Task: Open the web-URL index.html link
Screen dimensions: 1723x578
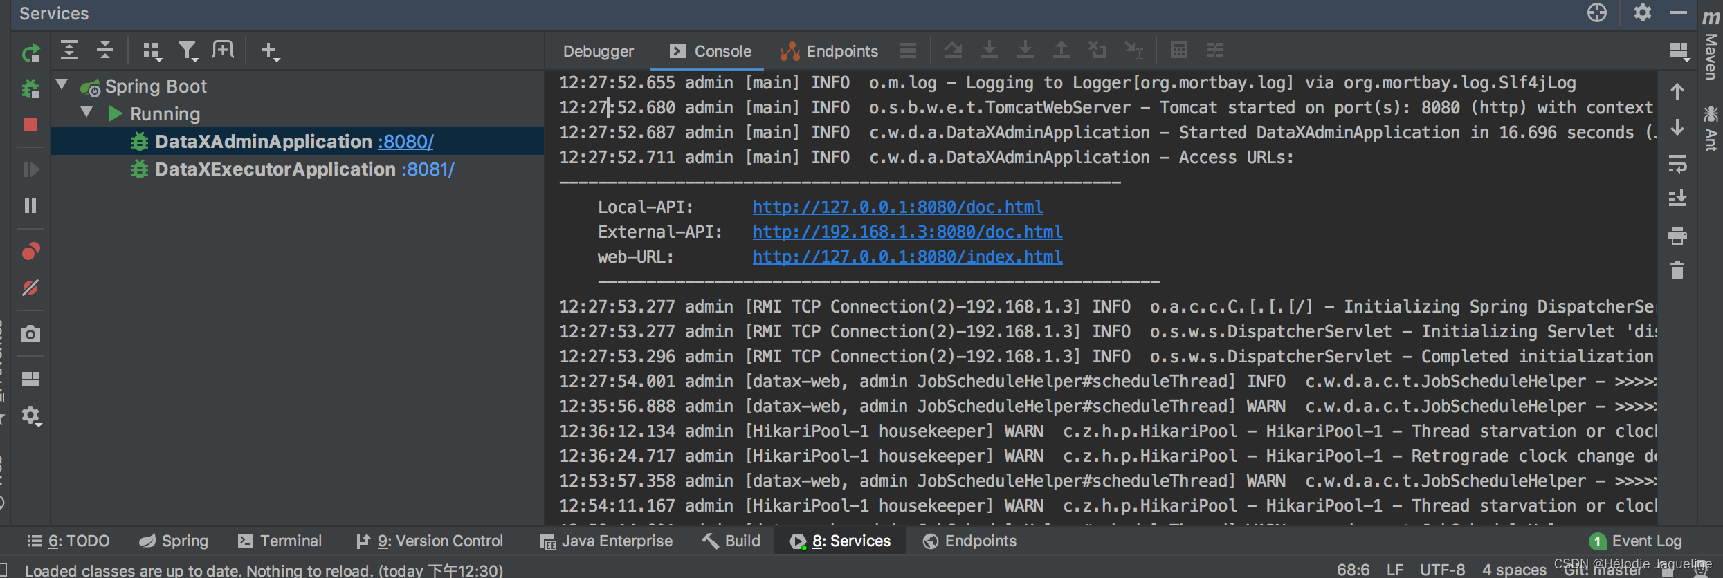Action: coord(907,257)
